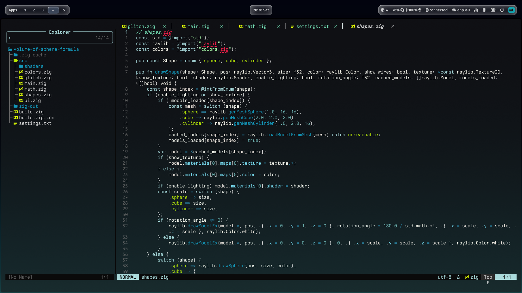
Task: Click the power icon in top bar
Action: click(x=502, y=10)
